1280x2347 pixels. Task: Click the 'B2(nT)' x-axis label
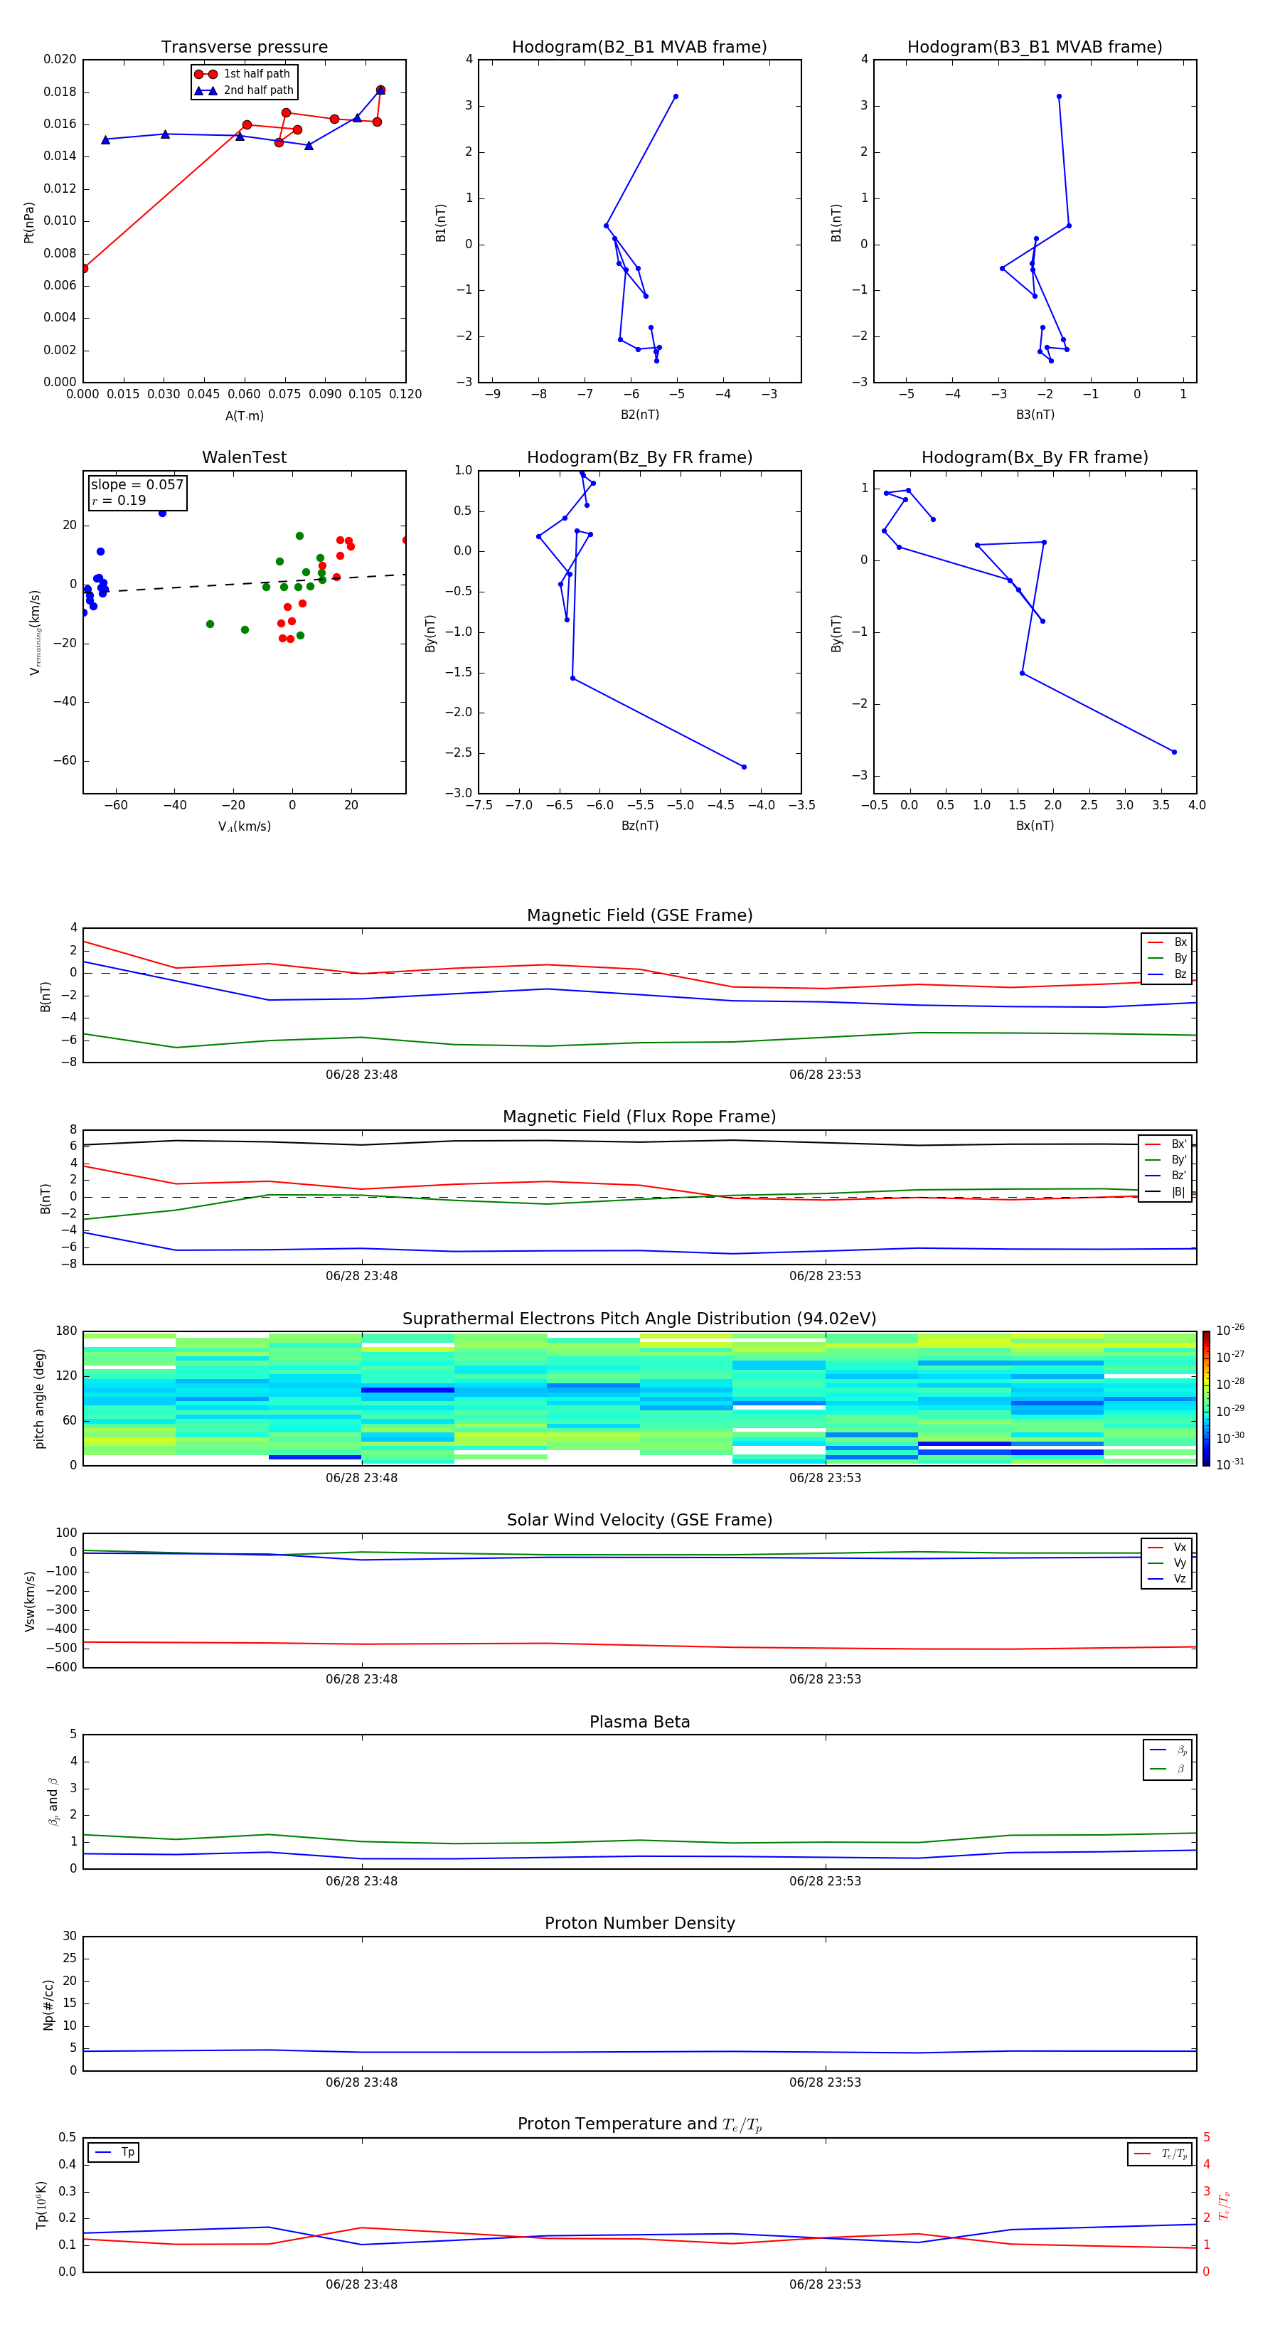[639, 415]
